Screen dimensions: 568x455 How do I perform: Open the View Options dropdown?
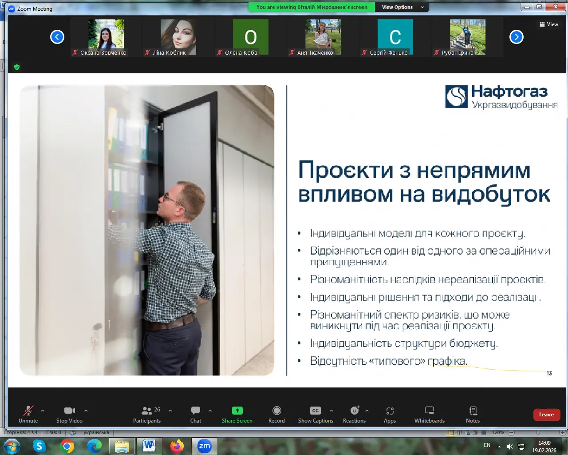(402, 7)
